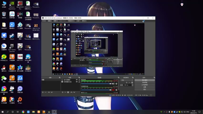This screenshot has width=203, height=114.
Task: Select NBA 2K21 desktop shortcut
Action: pyautogui.click(x=20, y=58)
